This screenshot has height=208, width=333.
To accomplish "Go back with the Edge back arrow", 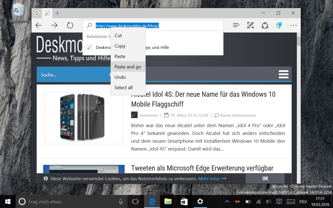I will pyautogui.click(x=39, y=25).
